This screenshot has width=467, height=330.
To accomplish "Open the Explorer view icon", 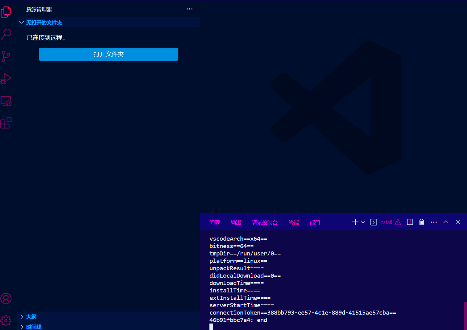I will 6,12.
